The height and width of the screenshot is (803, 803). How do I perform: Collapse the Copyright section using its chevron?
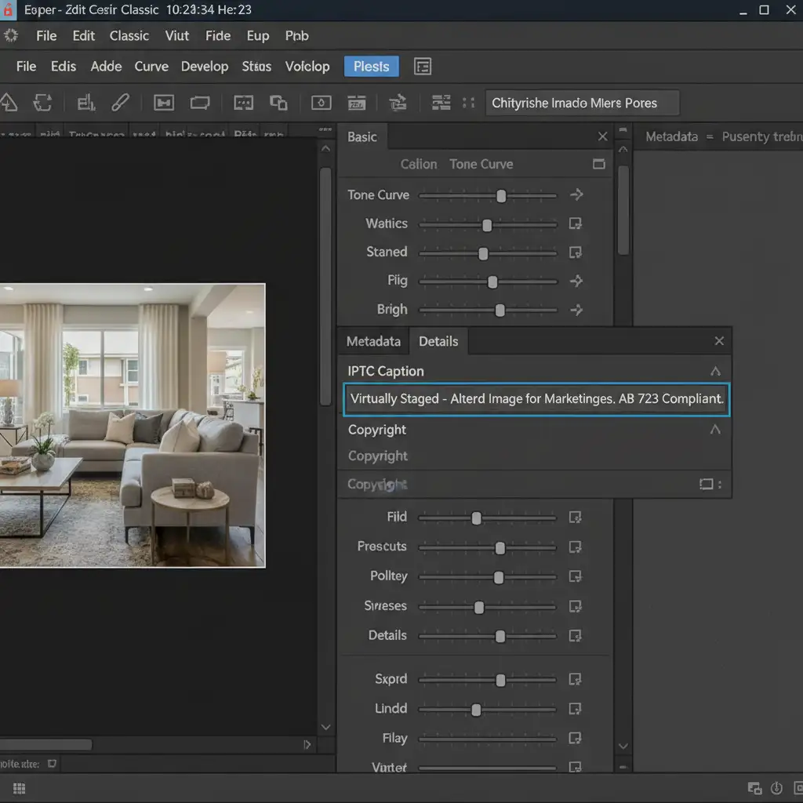point(714,430)
